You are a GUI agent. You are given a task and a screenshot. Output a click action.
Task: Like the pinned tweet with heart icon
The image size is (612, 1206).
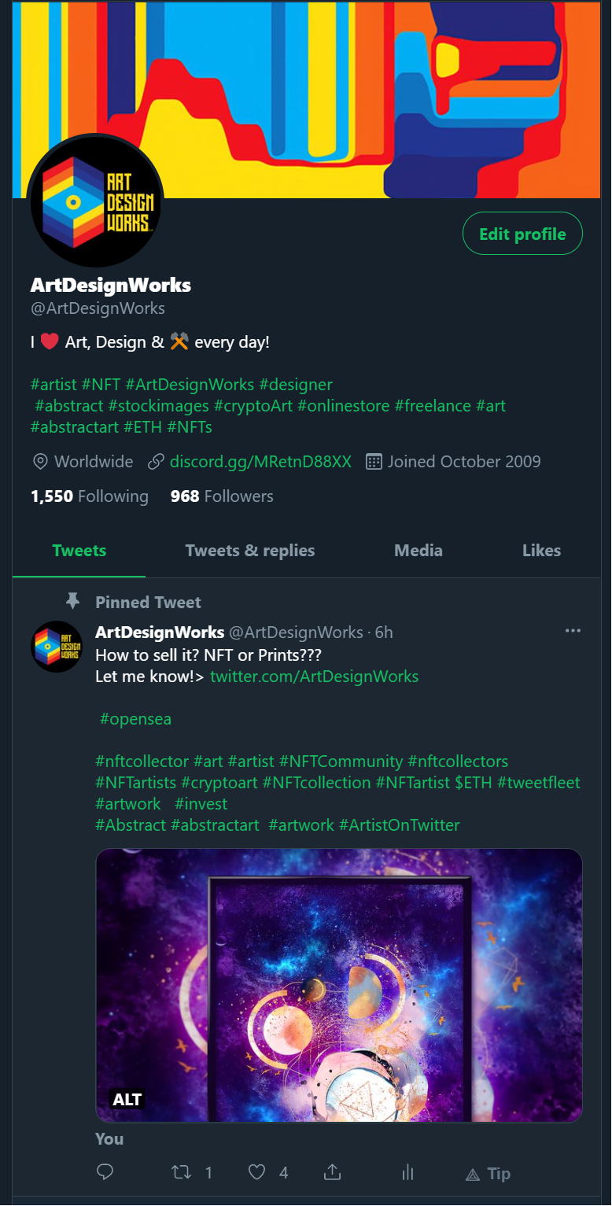[256, 1172]
